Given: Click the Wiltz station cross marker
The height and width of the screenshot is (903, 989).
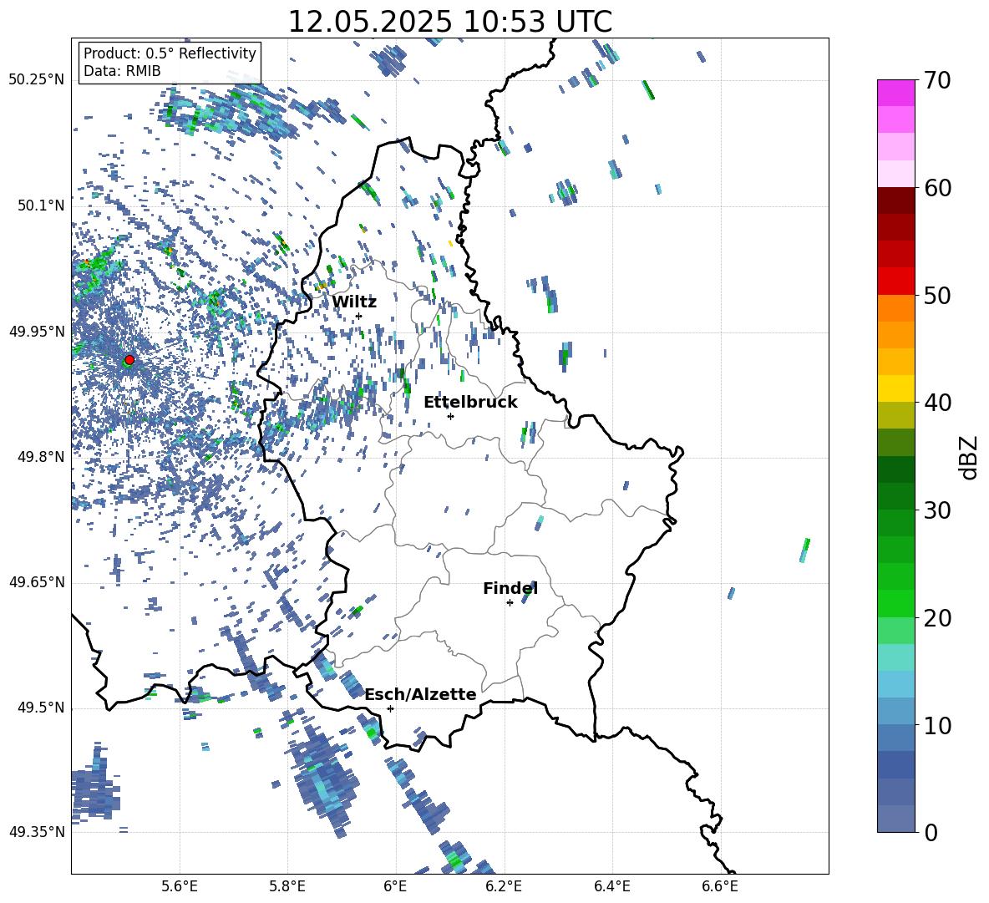Looking at the screenshot, I should 359,316.
